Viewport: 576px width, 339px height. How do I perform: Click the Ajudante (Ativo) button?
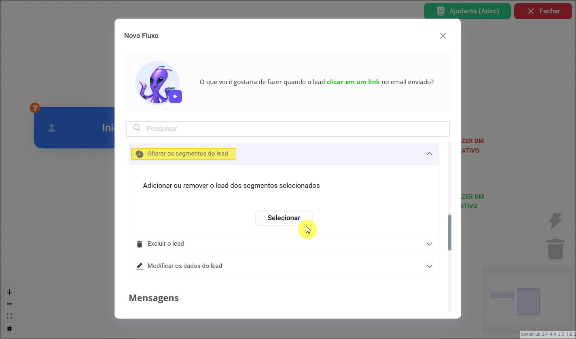pos(467,11)
